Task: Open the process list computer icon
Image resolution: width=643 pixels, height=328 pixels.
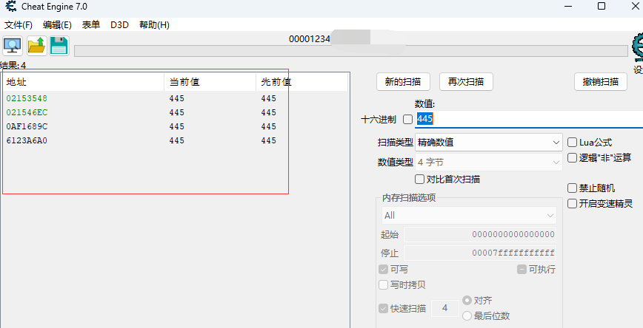Action: tap(13, 45)
